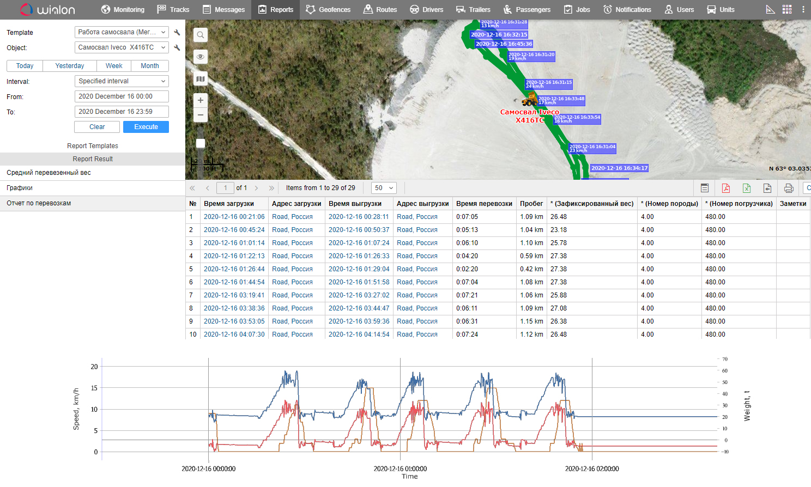Viewport: 811px width, 487px height.
Task: Select the Today interval option
Action: pos(25,66)
